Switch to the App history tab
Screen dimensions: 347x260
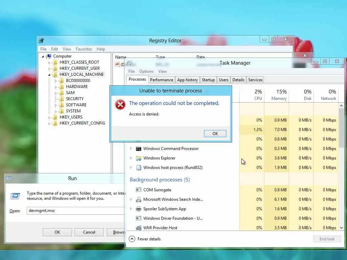[x=187, y=80]
